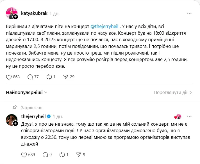Repost thejerryheil's reply
This screenshot has width=200, height=164.
tap(63, 154)
